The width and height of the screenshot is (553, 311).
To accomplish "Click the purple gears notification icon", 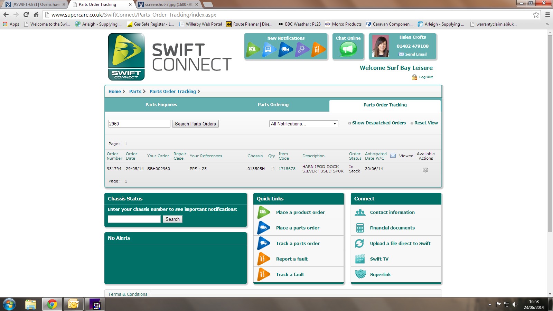I will [302, 49].
